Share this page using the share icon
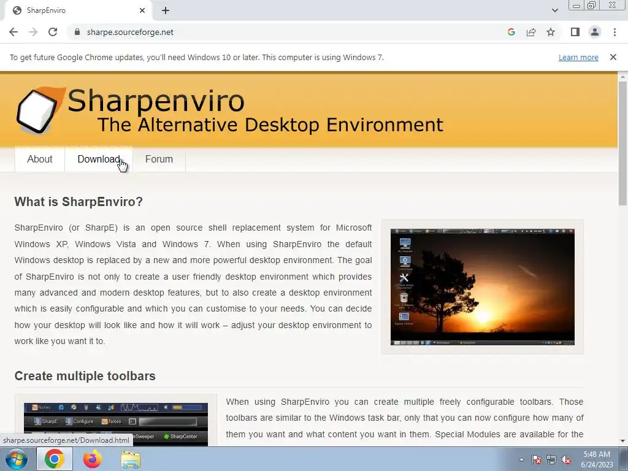 [531, 32]
